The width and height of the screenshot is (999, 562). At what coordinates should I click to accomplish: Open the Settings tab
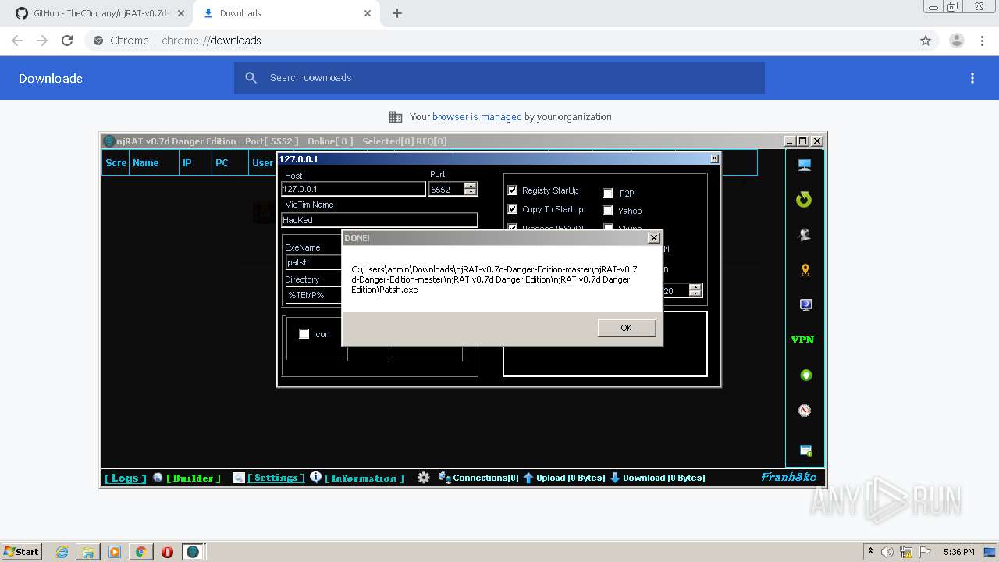(x=276, y=478)
